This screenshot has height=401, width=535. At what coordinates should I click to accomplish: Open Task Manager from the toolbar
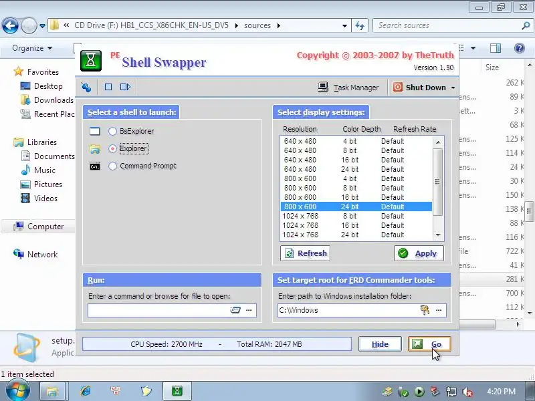[x=348, y=88]
